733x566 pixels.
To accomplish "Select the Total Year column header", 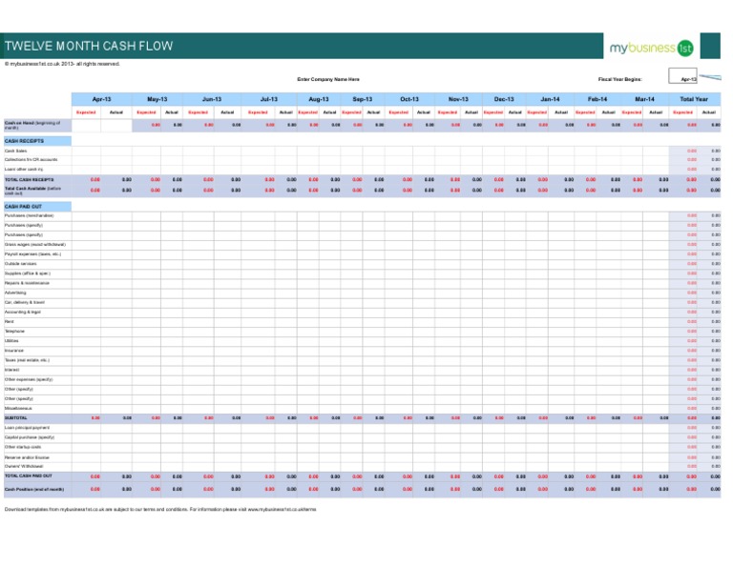I will tap(694, 99).
